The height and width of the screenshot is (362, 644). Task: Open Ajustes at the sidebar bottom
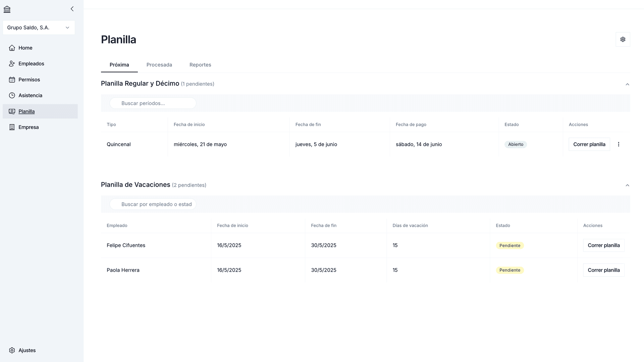tap(27, 350)
